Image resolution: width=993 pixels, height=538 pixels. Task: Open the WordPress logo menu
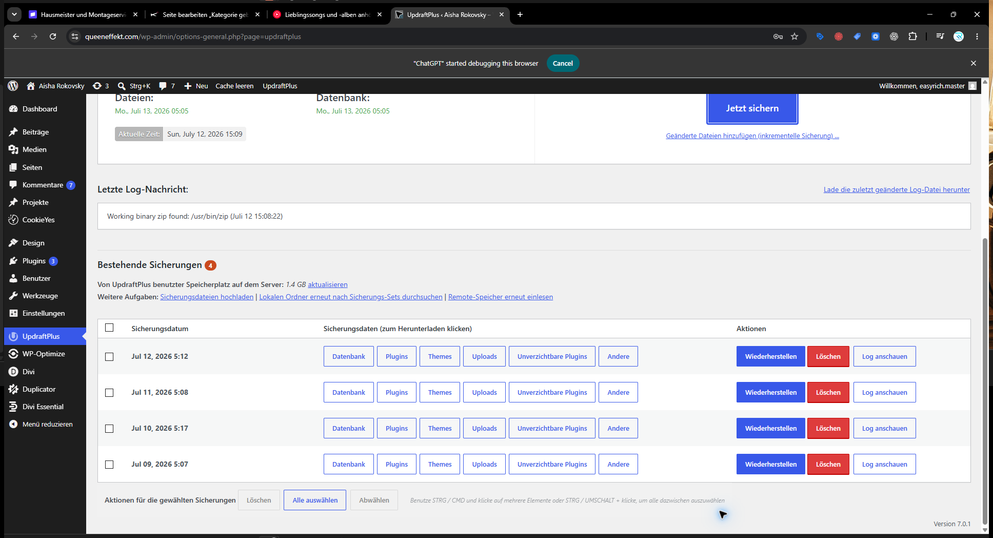(13, 86)
